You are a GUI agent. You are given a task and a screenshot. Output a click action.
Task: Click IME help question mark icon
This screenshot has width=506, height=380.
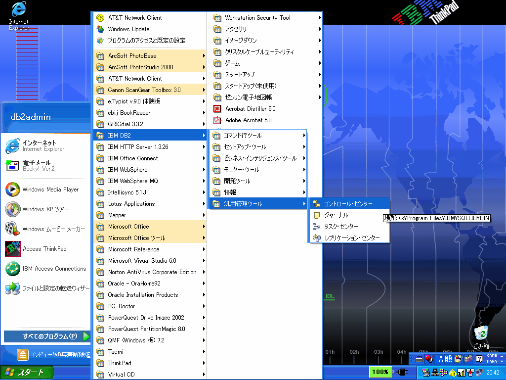pyautogui.click(x=479, y=359)
